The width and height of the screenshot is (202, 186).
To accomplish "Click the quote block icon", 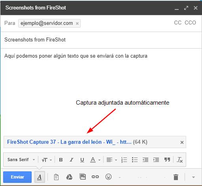I will (x=167, y=160).
